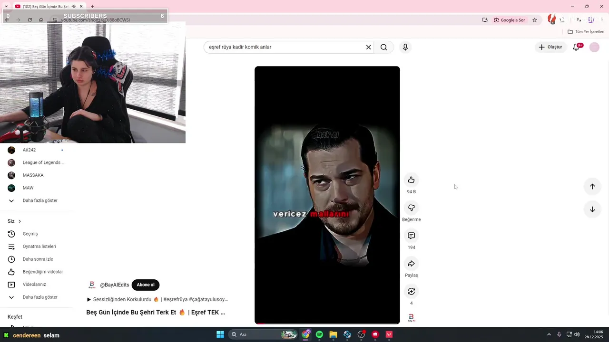609x342 pixels.
Task: Open Valorant icon on taskbar
Action: 389,334
